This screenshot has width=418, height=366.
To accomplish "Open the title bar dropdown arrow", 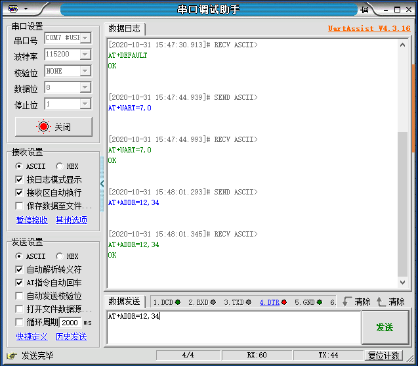I will [x=26, y=9].
